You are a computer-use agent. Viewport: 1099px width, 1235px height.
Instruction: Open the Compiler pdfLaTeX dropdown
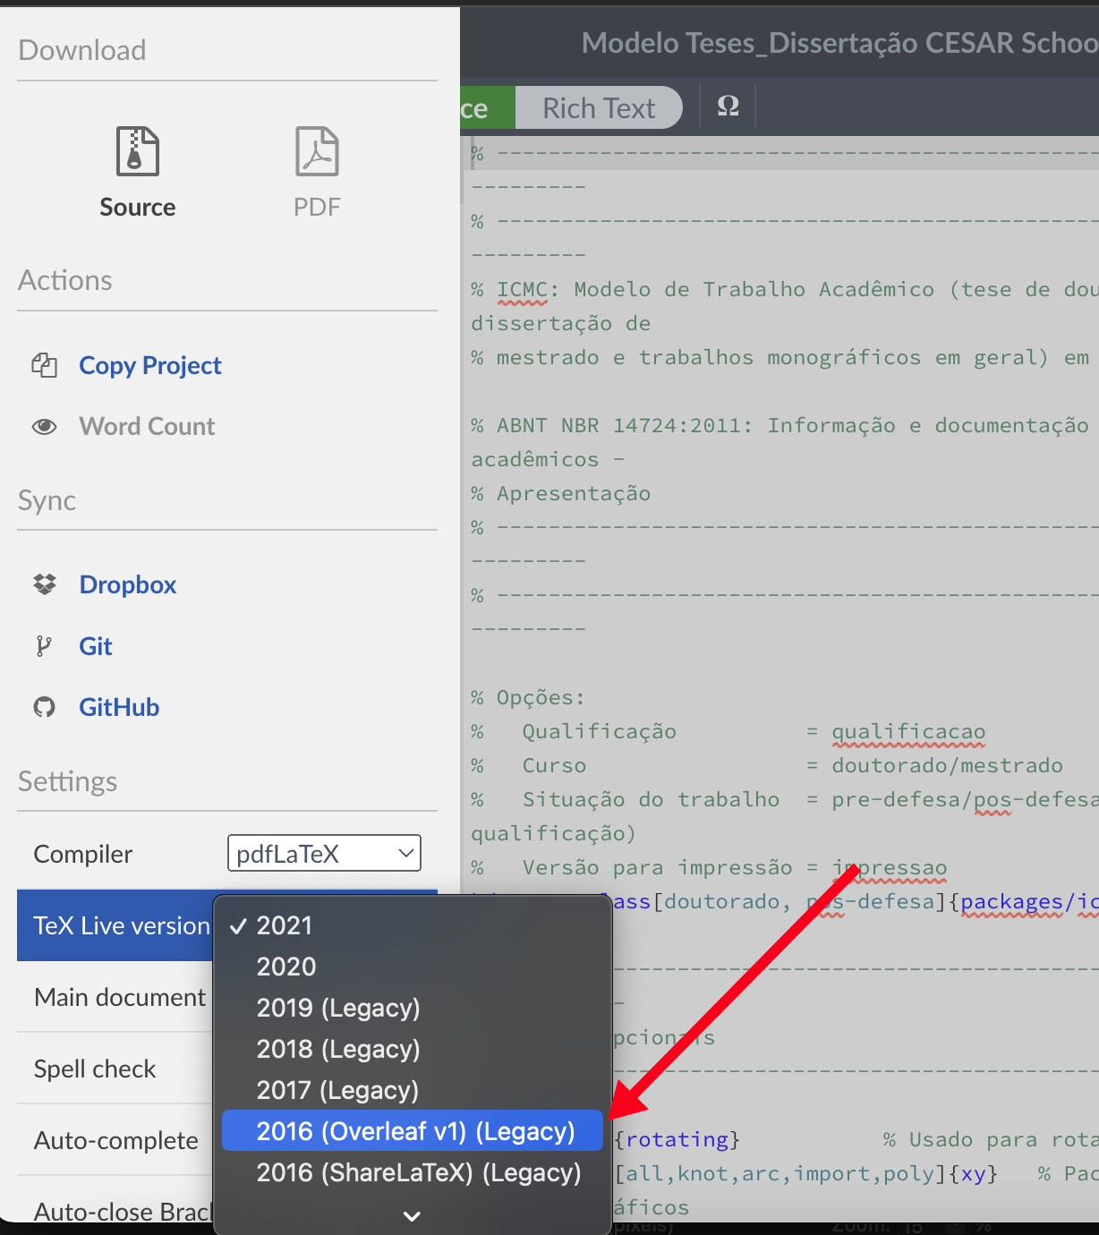coord(324,853)
